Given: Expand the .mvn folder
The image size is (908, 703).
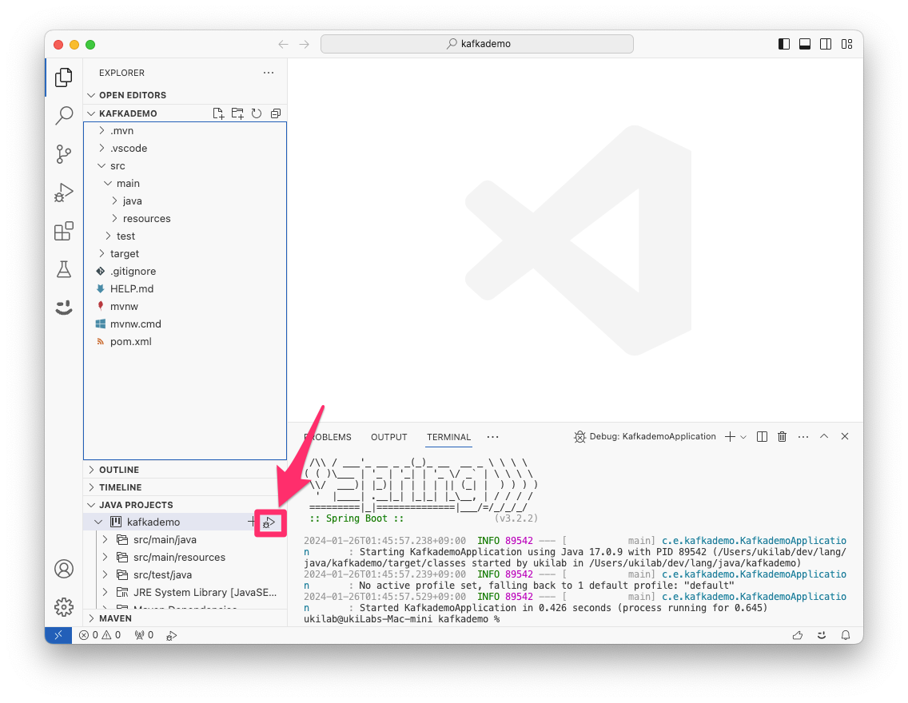Looking at the screenshot, I should point(185,131).
